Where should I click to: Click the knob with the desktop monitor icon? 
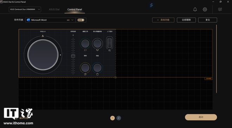(x=97, y=44)
